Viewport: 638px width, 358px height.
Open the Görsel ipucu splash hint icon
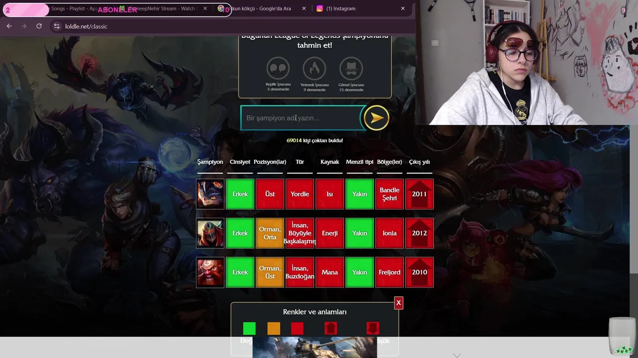[351, 69]
